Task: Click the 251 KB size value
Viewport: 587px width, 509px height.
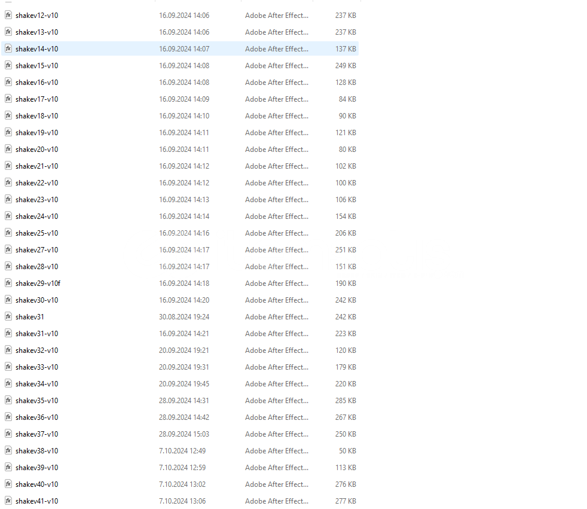Action: pos(346,250)
